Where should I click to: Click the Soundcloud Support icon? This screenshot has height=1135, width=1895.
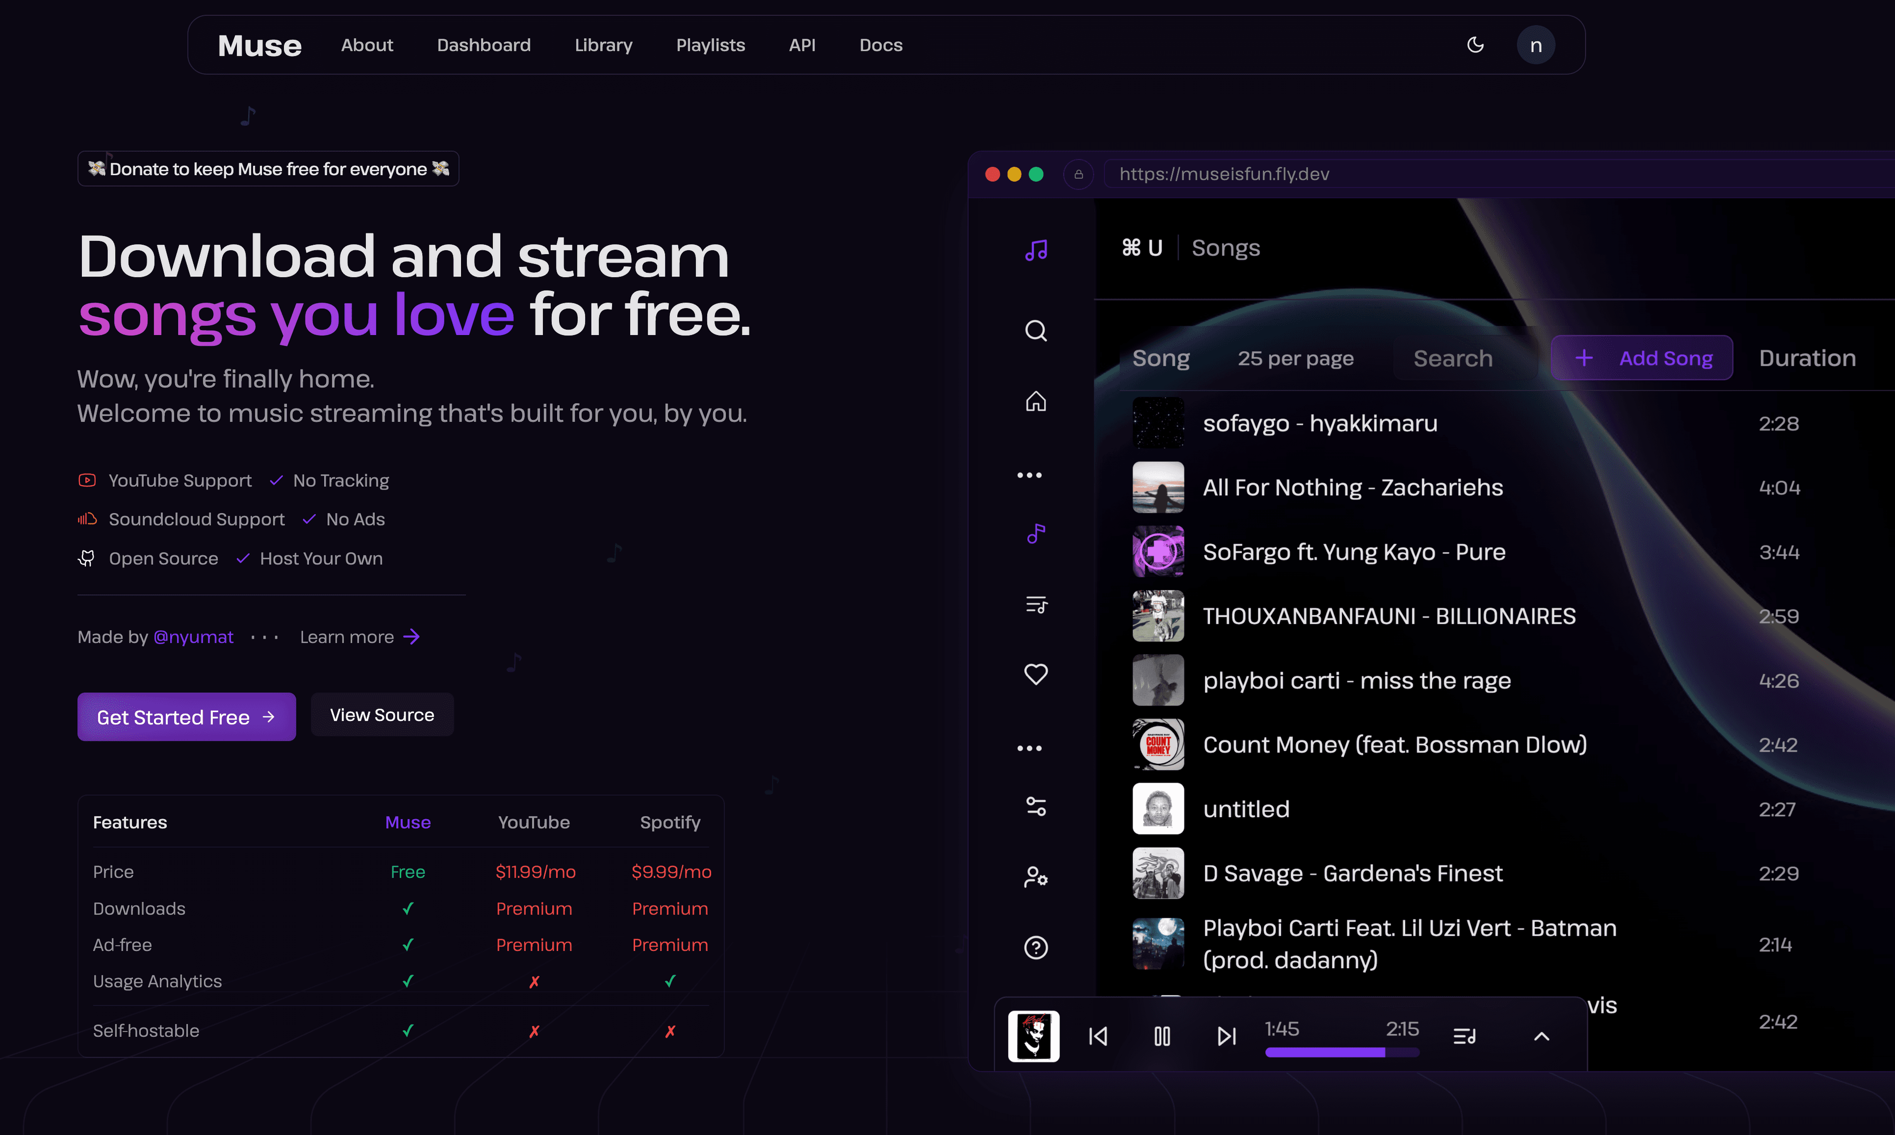87,519
